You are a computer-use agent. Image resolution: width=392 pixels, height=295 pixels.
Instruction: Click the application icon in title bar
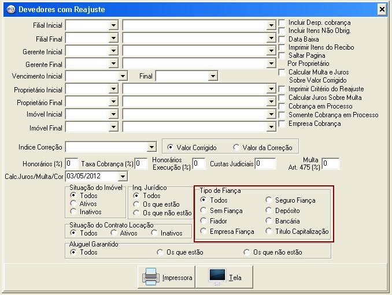point(10,10)
